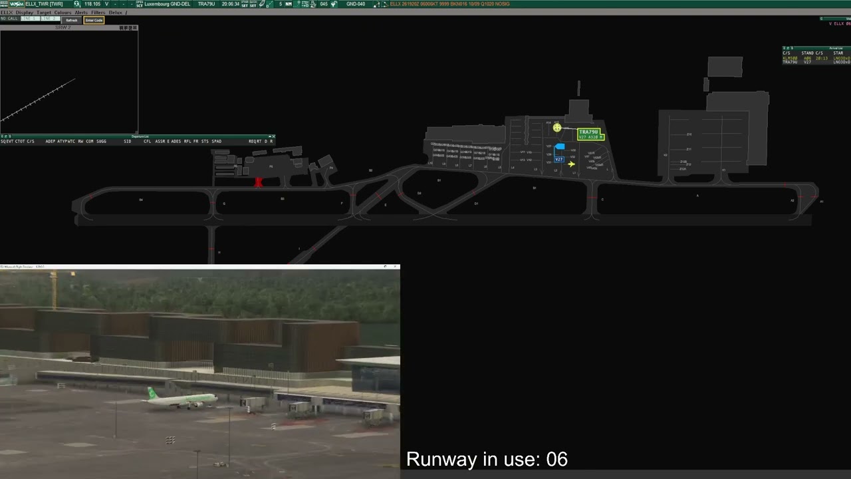Image resolution: width=851 pixels, height=479 pixels.
Task: Click the Enter Code button
Action: point(94,20)
